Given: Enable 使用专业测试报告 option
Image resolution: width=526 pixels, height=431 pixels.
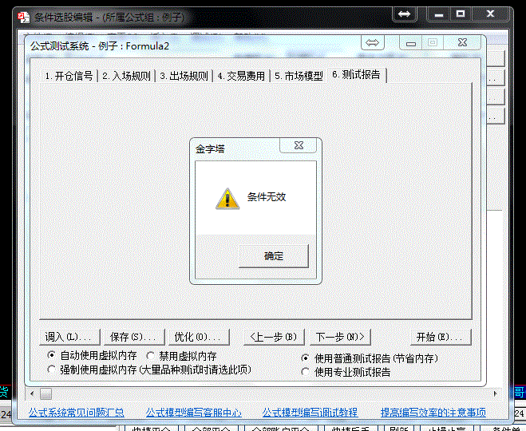Looking at the screenshot, I should [305, 372].
